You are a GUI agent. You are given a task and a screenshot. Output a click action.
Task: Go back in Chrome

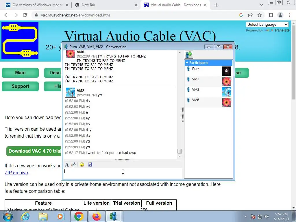pyautogui.click(x=6, y=15)
